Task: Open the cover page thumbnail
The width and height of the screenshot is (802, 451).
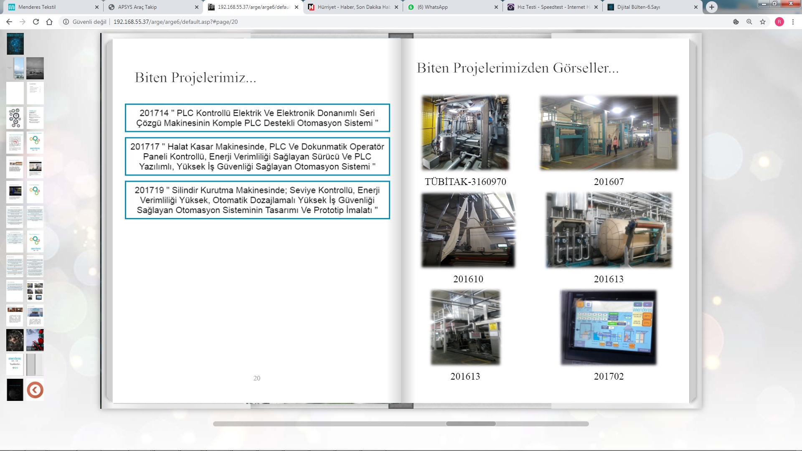Action: 15,44
